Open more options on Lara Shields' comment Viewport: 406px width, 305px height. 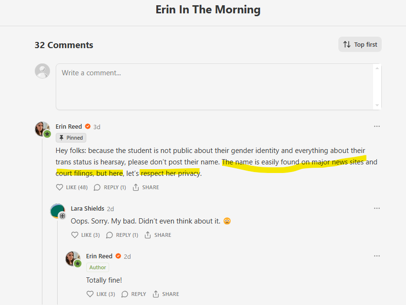coord(377,208)
